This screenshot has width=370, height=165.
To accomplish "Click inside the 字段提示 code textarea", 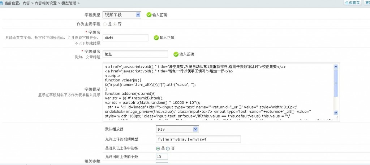I will (218, 92).
